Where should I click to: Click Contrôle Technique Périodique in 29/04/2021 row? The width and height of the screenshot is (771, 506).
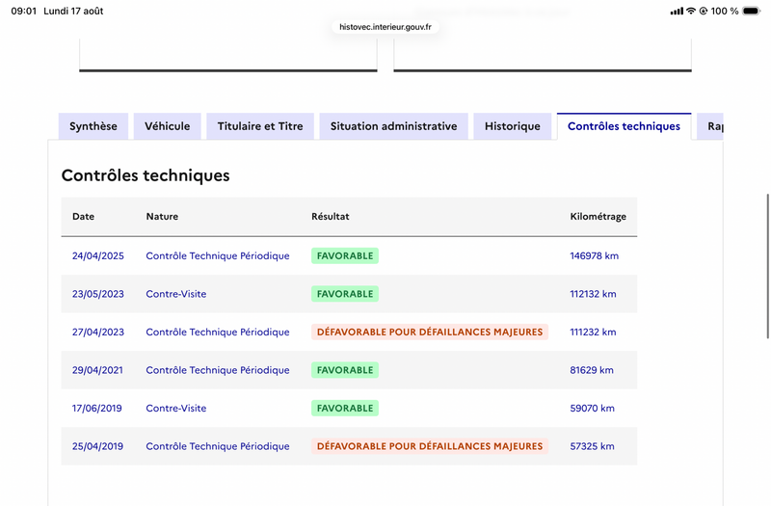pyautogui.click(x=218, y=370)
